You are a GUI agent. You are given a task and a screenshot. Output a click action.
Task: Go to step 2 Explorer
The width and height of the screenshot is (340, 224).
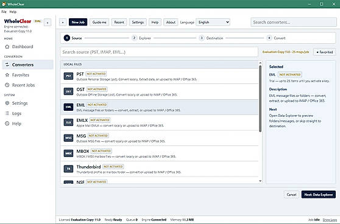(141, 38)
